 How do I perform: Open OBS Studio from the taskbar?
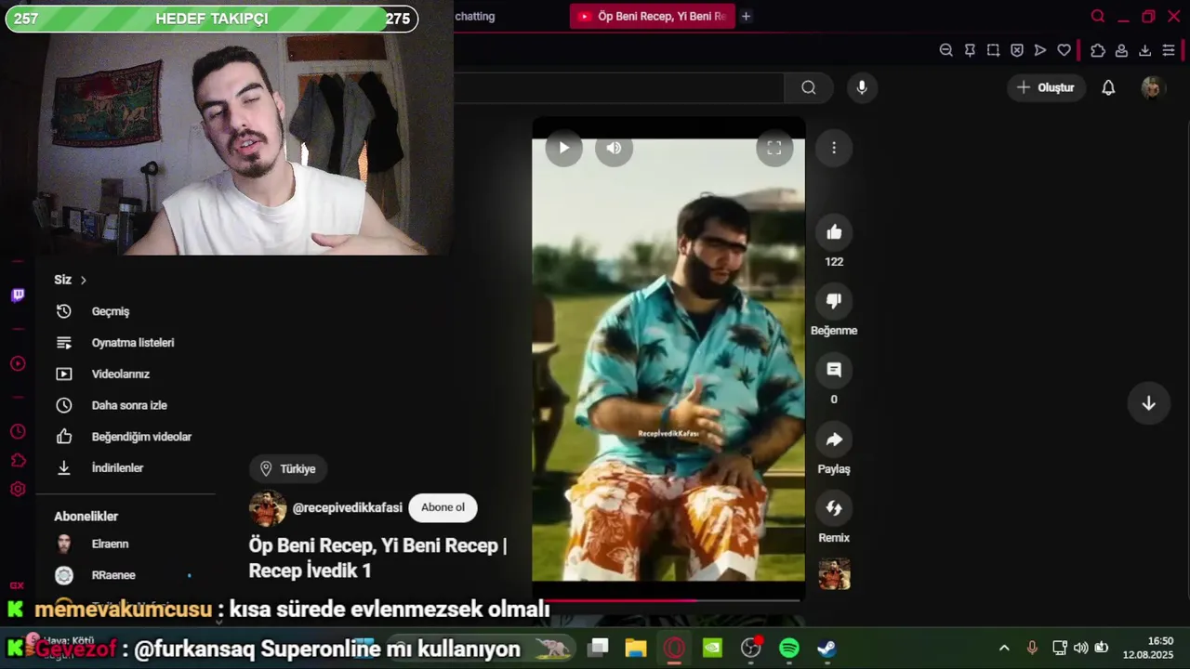[x=750, y=648]
